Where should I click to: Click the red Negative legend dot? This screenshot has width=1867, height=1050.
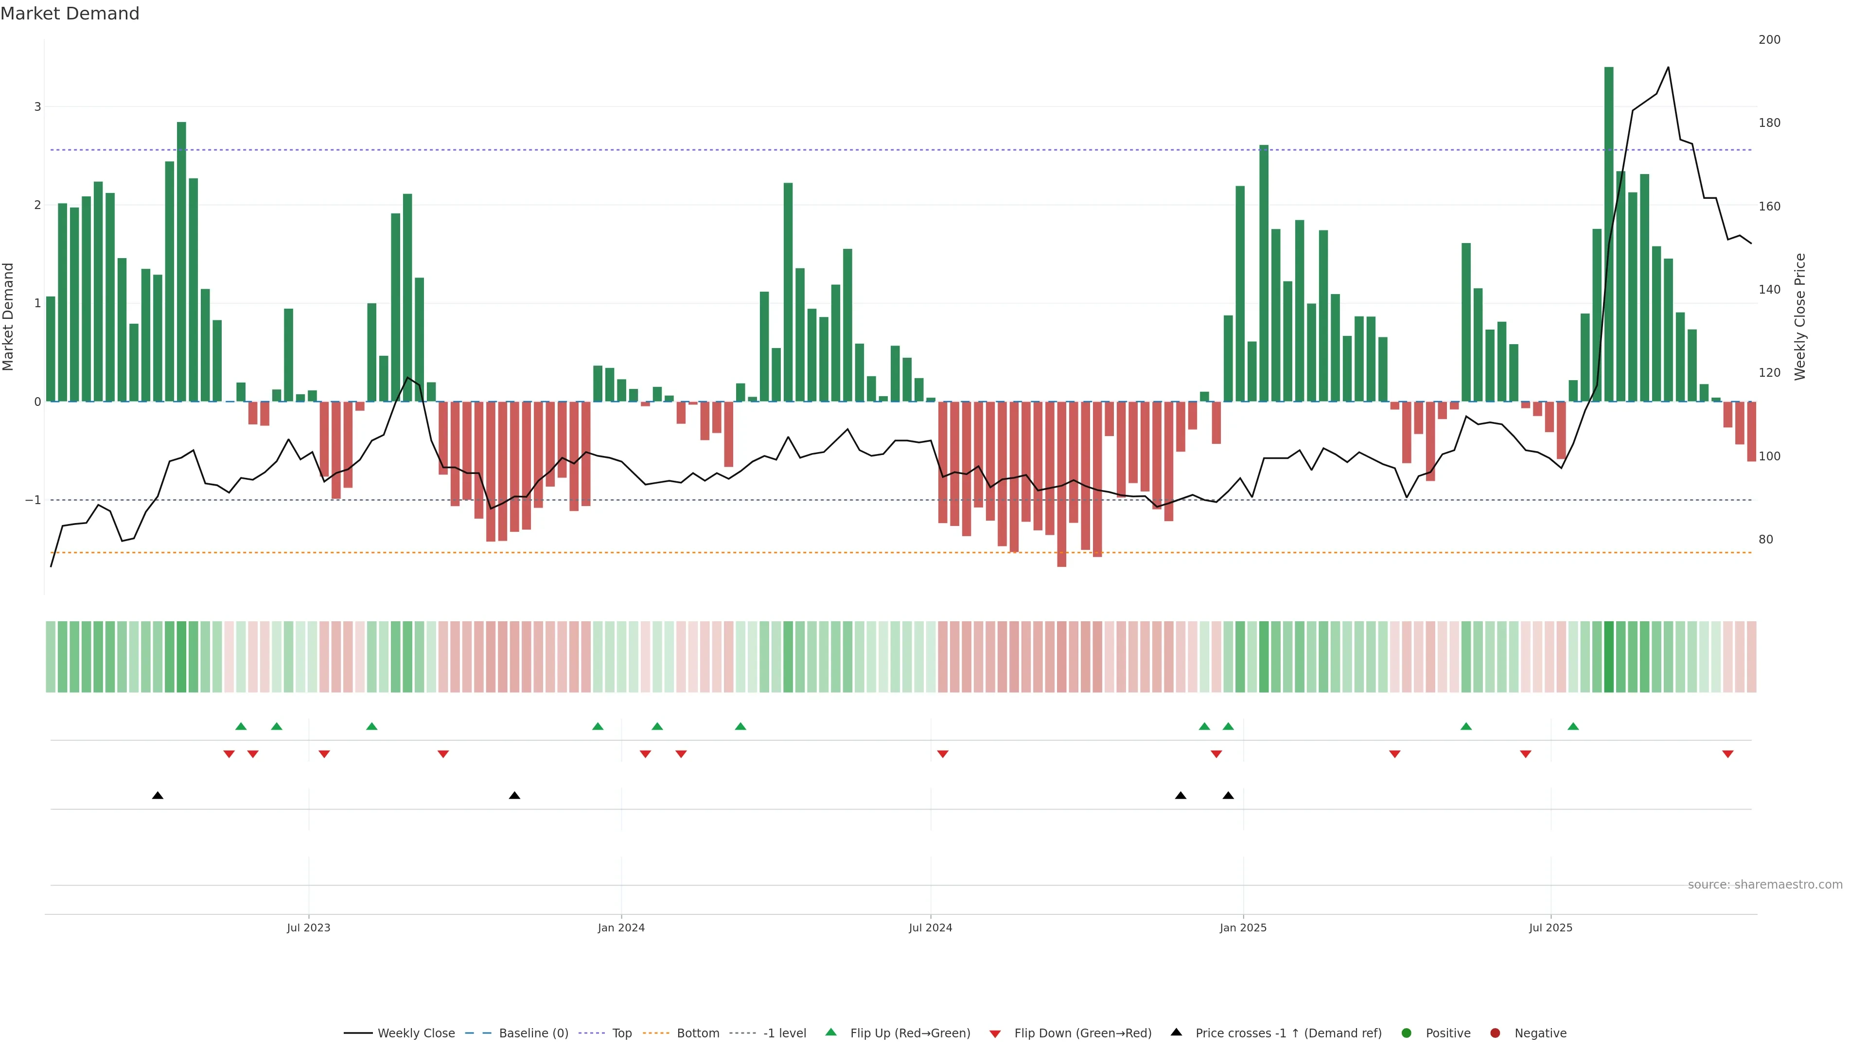1495,1032
